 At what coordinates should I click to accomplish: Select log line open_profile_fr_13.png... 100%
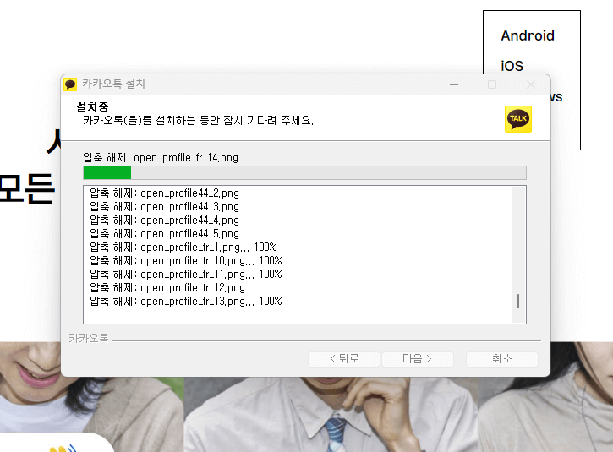[x=186, y=302]
